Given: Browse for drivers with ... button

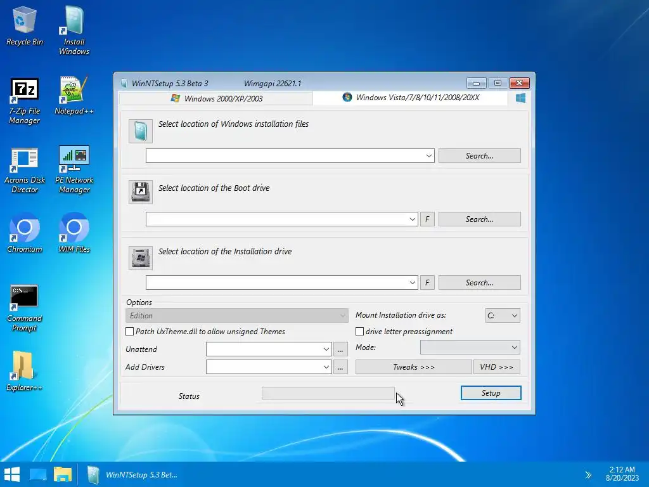Looking at the screenshot, I should [x=340, y=367].
